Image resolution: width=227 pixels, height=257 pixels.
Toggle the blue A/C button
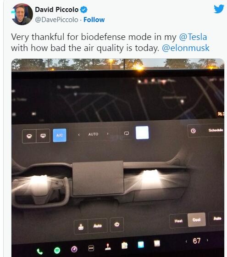click(60, 135)
